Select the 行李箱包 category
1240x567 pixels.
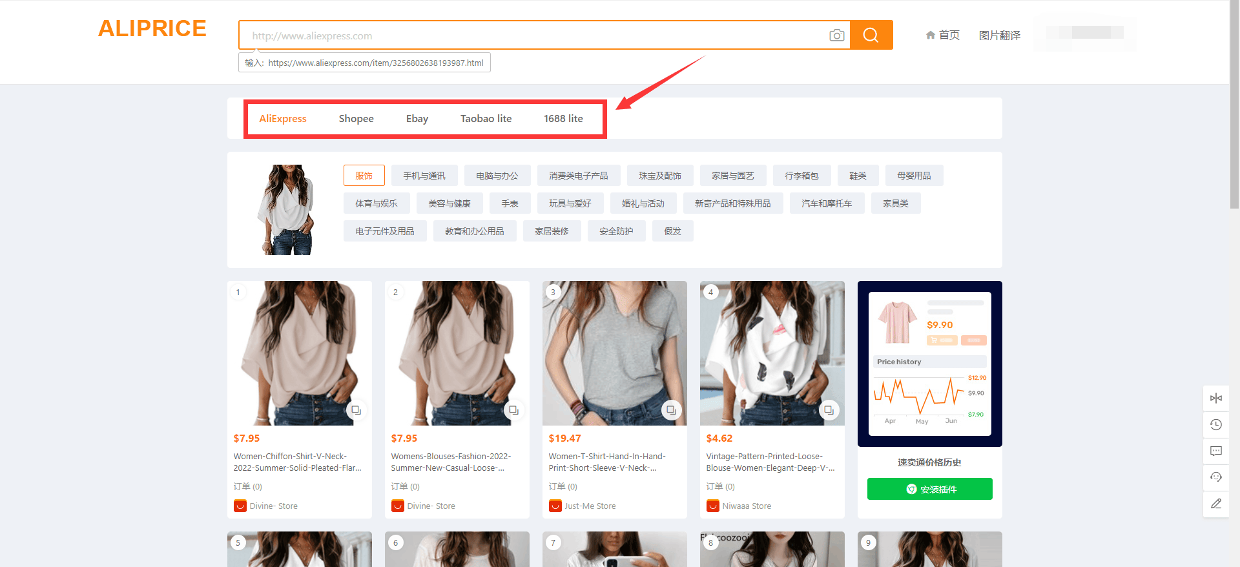tap(802, 176)
